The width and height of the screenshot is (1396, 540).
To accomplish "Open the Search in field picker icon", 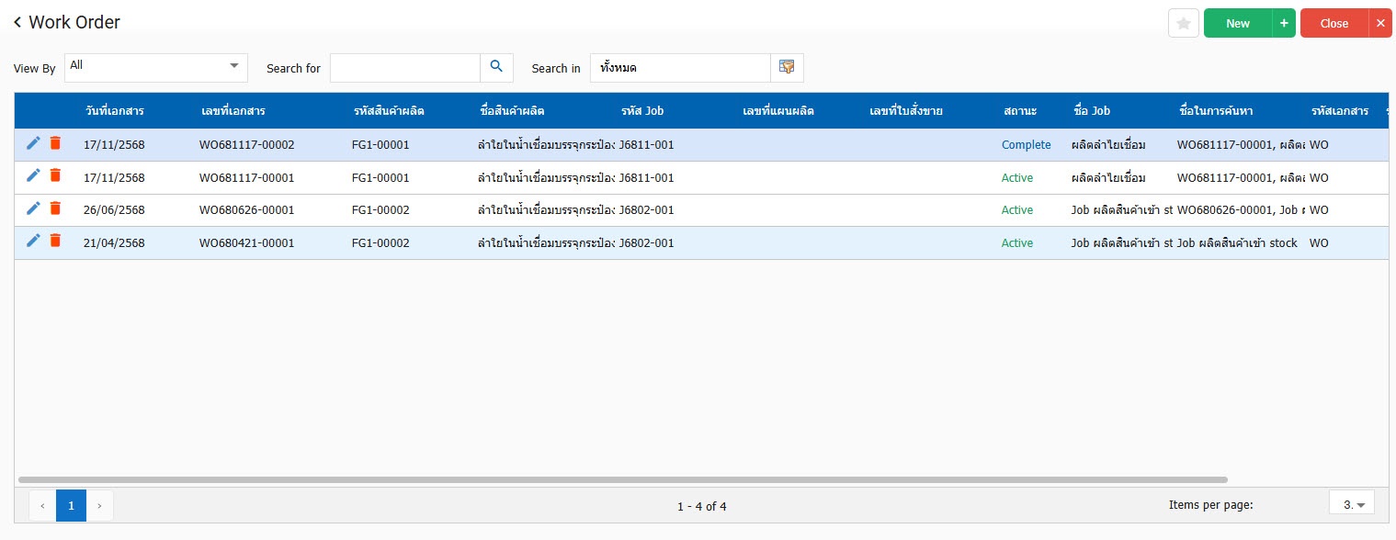I will point(787,67).
